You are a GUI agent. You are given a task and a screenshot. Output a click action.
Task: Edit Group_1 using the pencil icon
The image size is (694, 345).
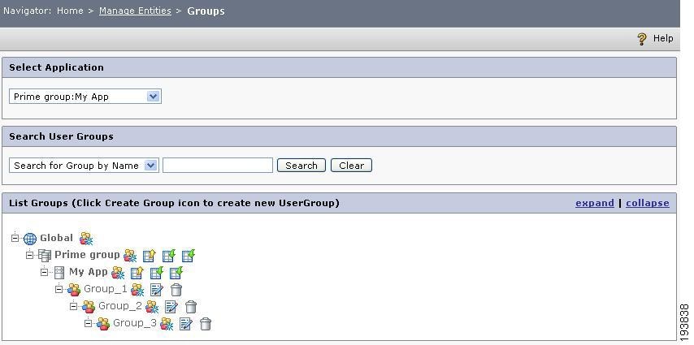pyautogui.click(x=157, y=290)
